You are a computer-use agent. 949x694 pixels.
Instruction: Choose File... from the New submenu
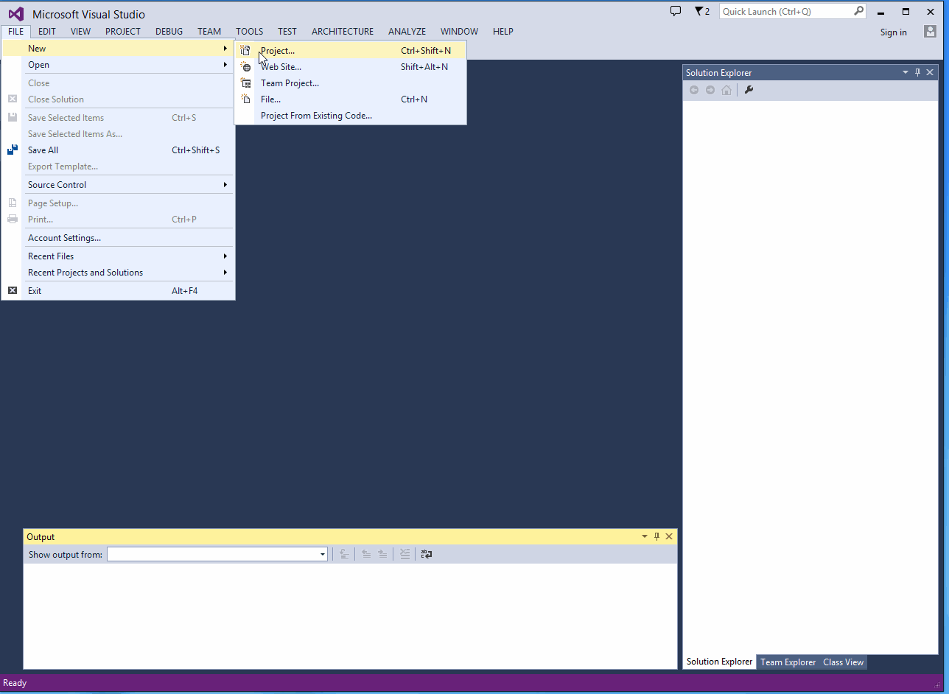pos(351,99)
